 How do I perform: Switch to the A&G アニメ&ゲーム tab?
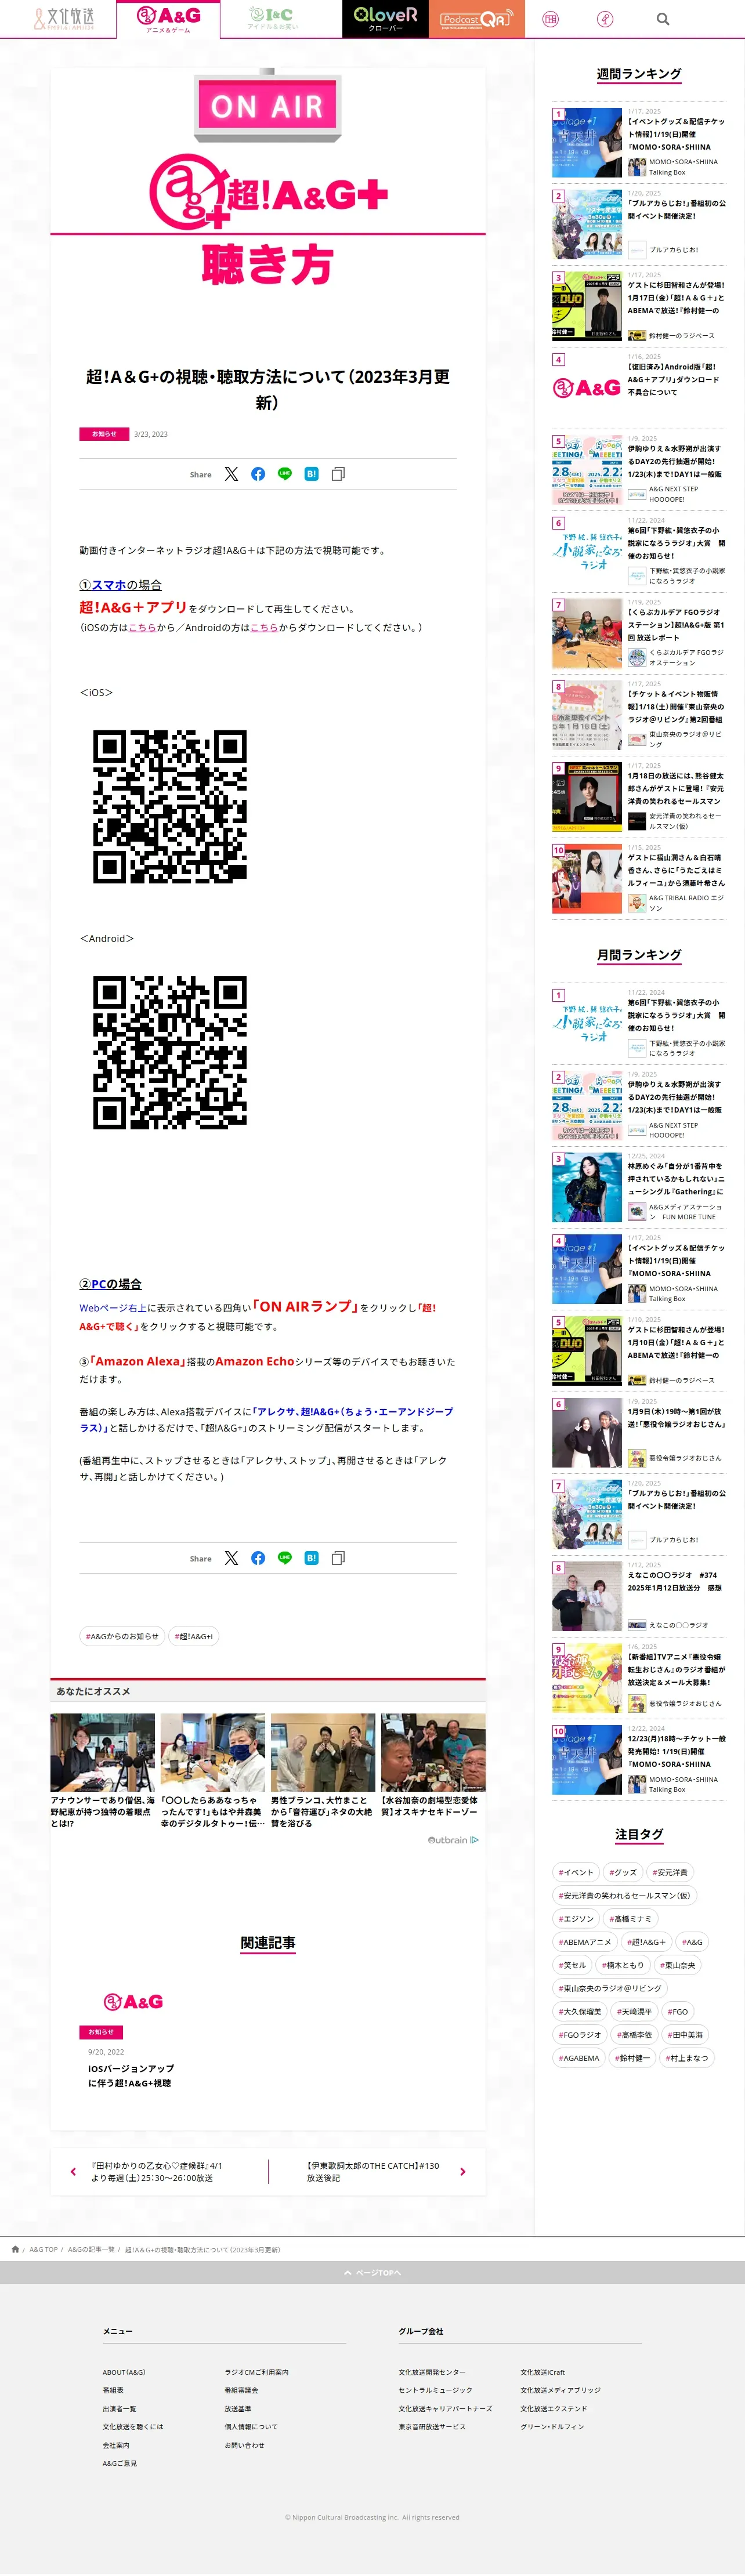pos(168,19)
